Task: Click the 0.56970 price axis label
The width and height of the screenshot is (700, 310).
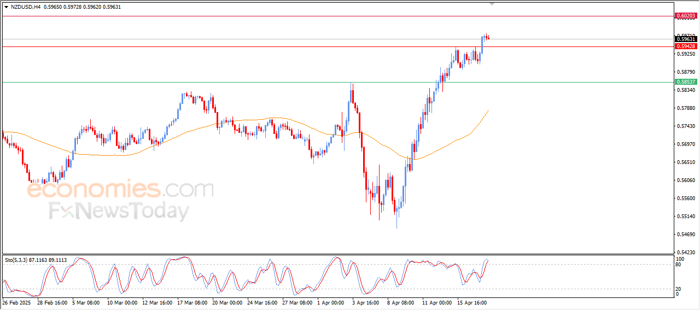Action: 686,144
